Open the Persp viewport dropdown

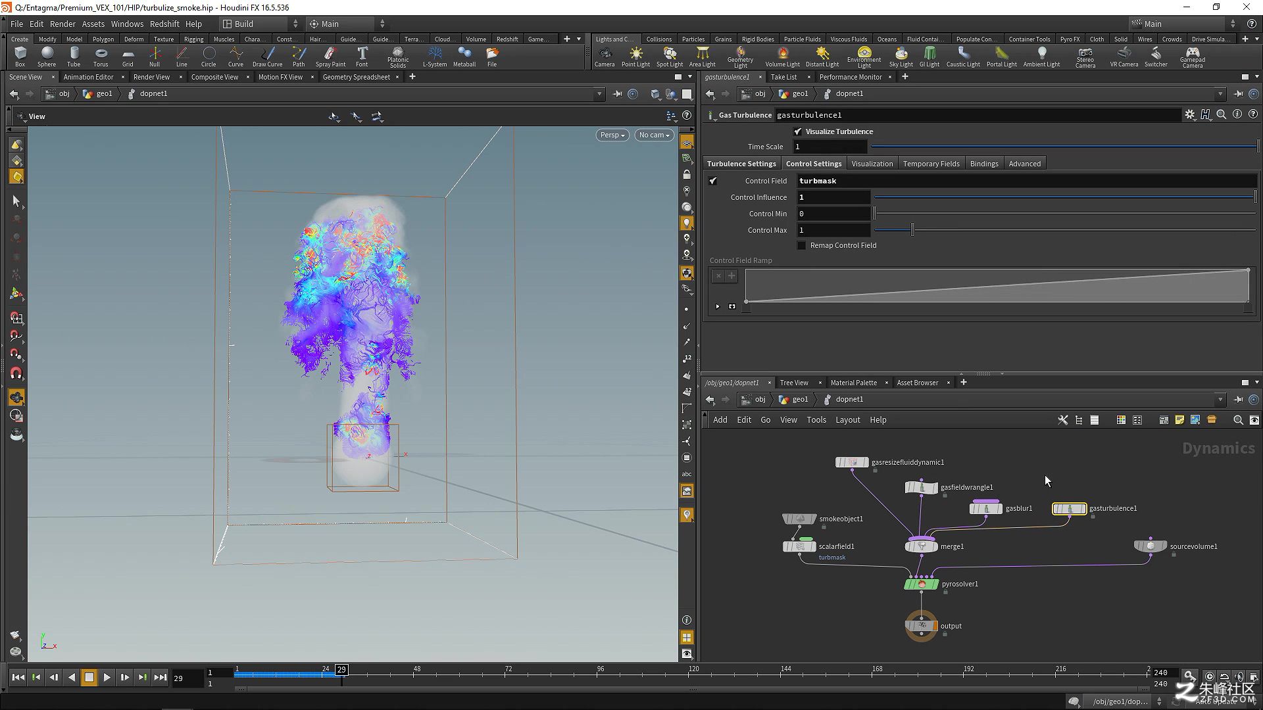pos(612,135)
